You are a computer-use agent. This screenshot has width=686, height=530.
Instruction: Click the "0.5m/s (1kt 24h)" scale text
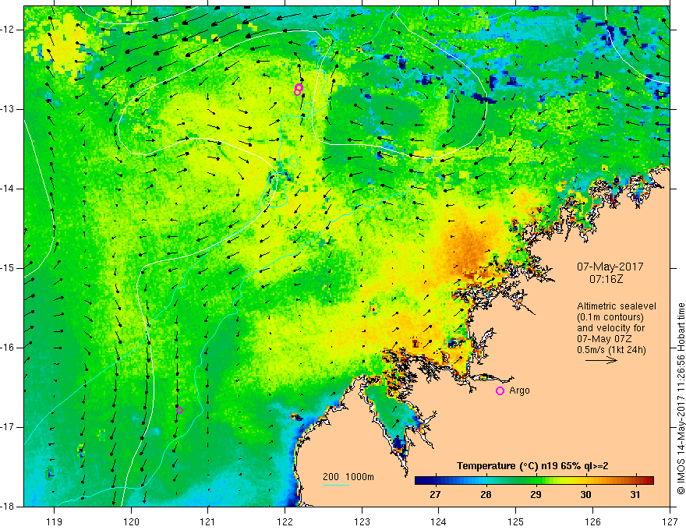[x=611, y=349]
